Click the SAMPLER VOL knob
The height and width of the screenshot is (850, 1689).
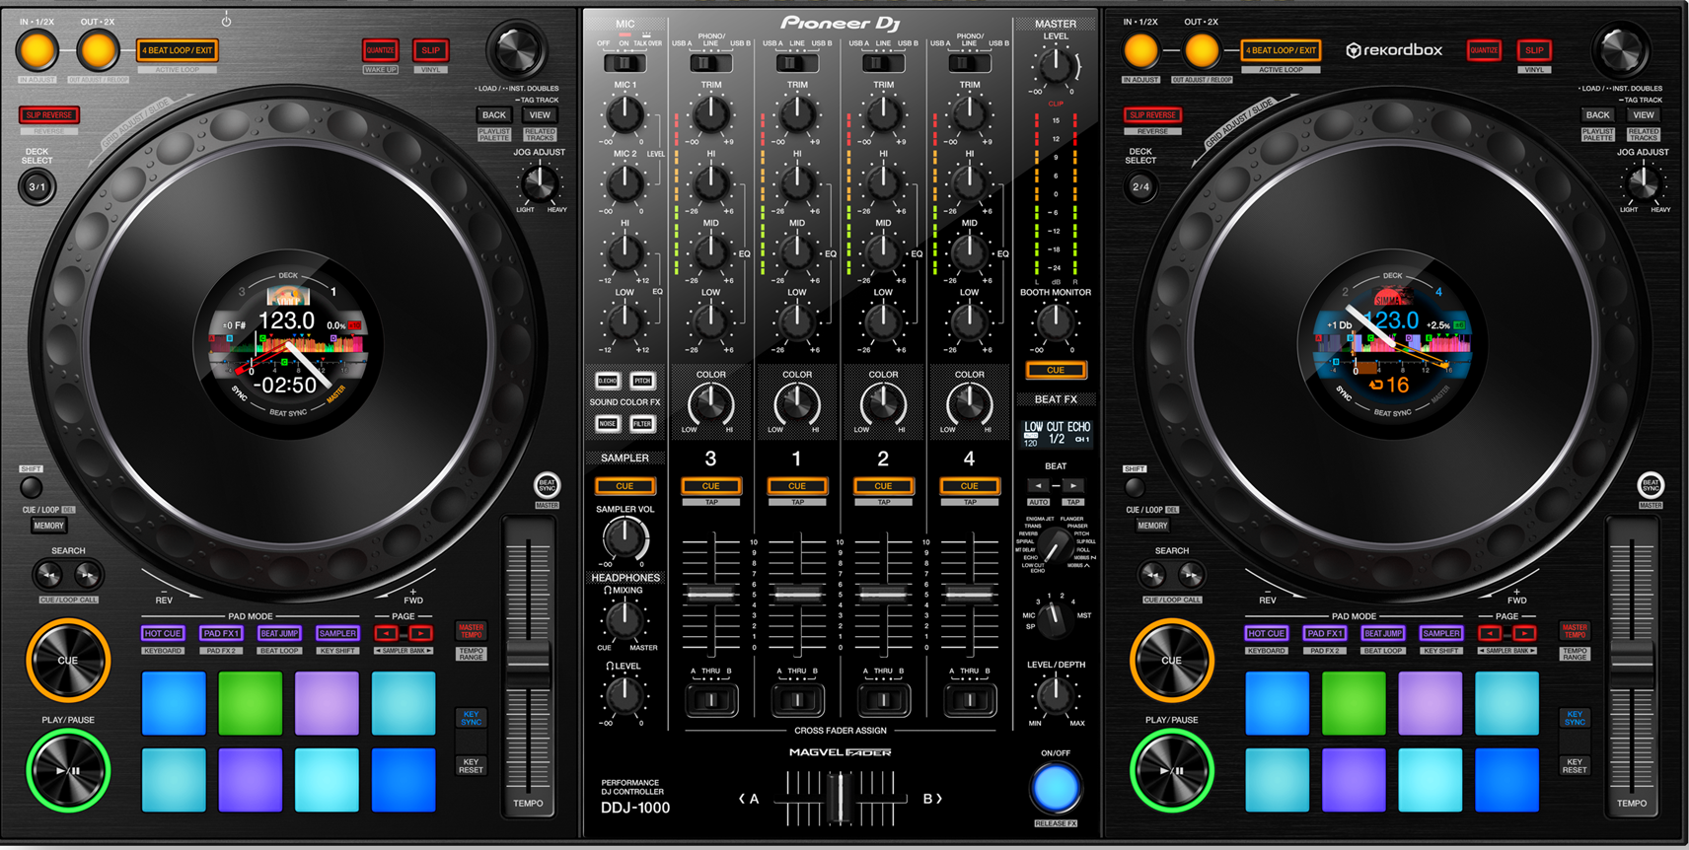pyautogui.click(x=624, y=538)
